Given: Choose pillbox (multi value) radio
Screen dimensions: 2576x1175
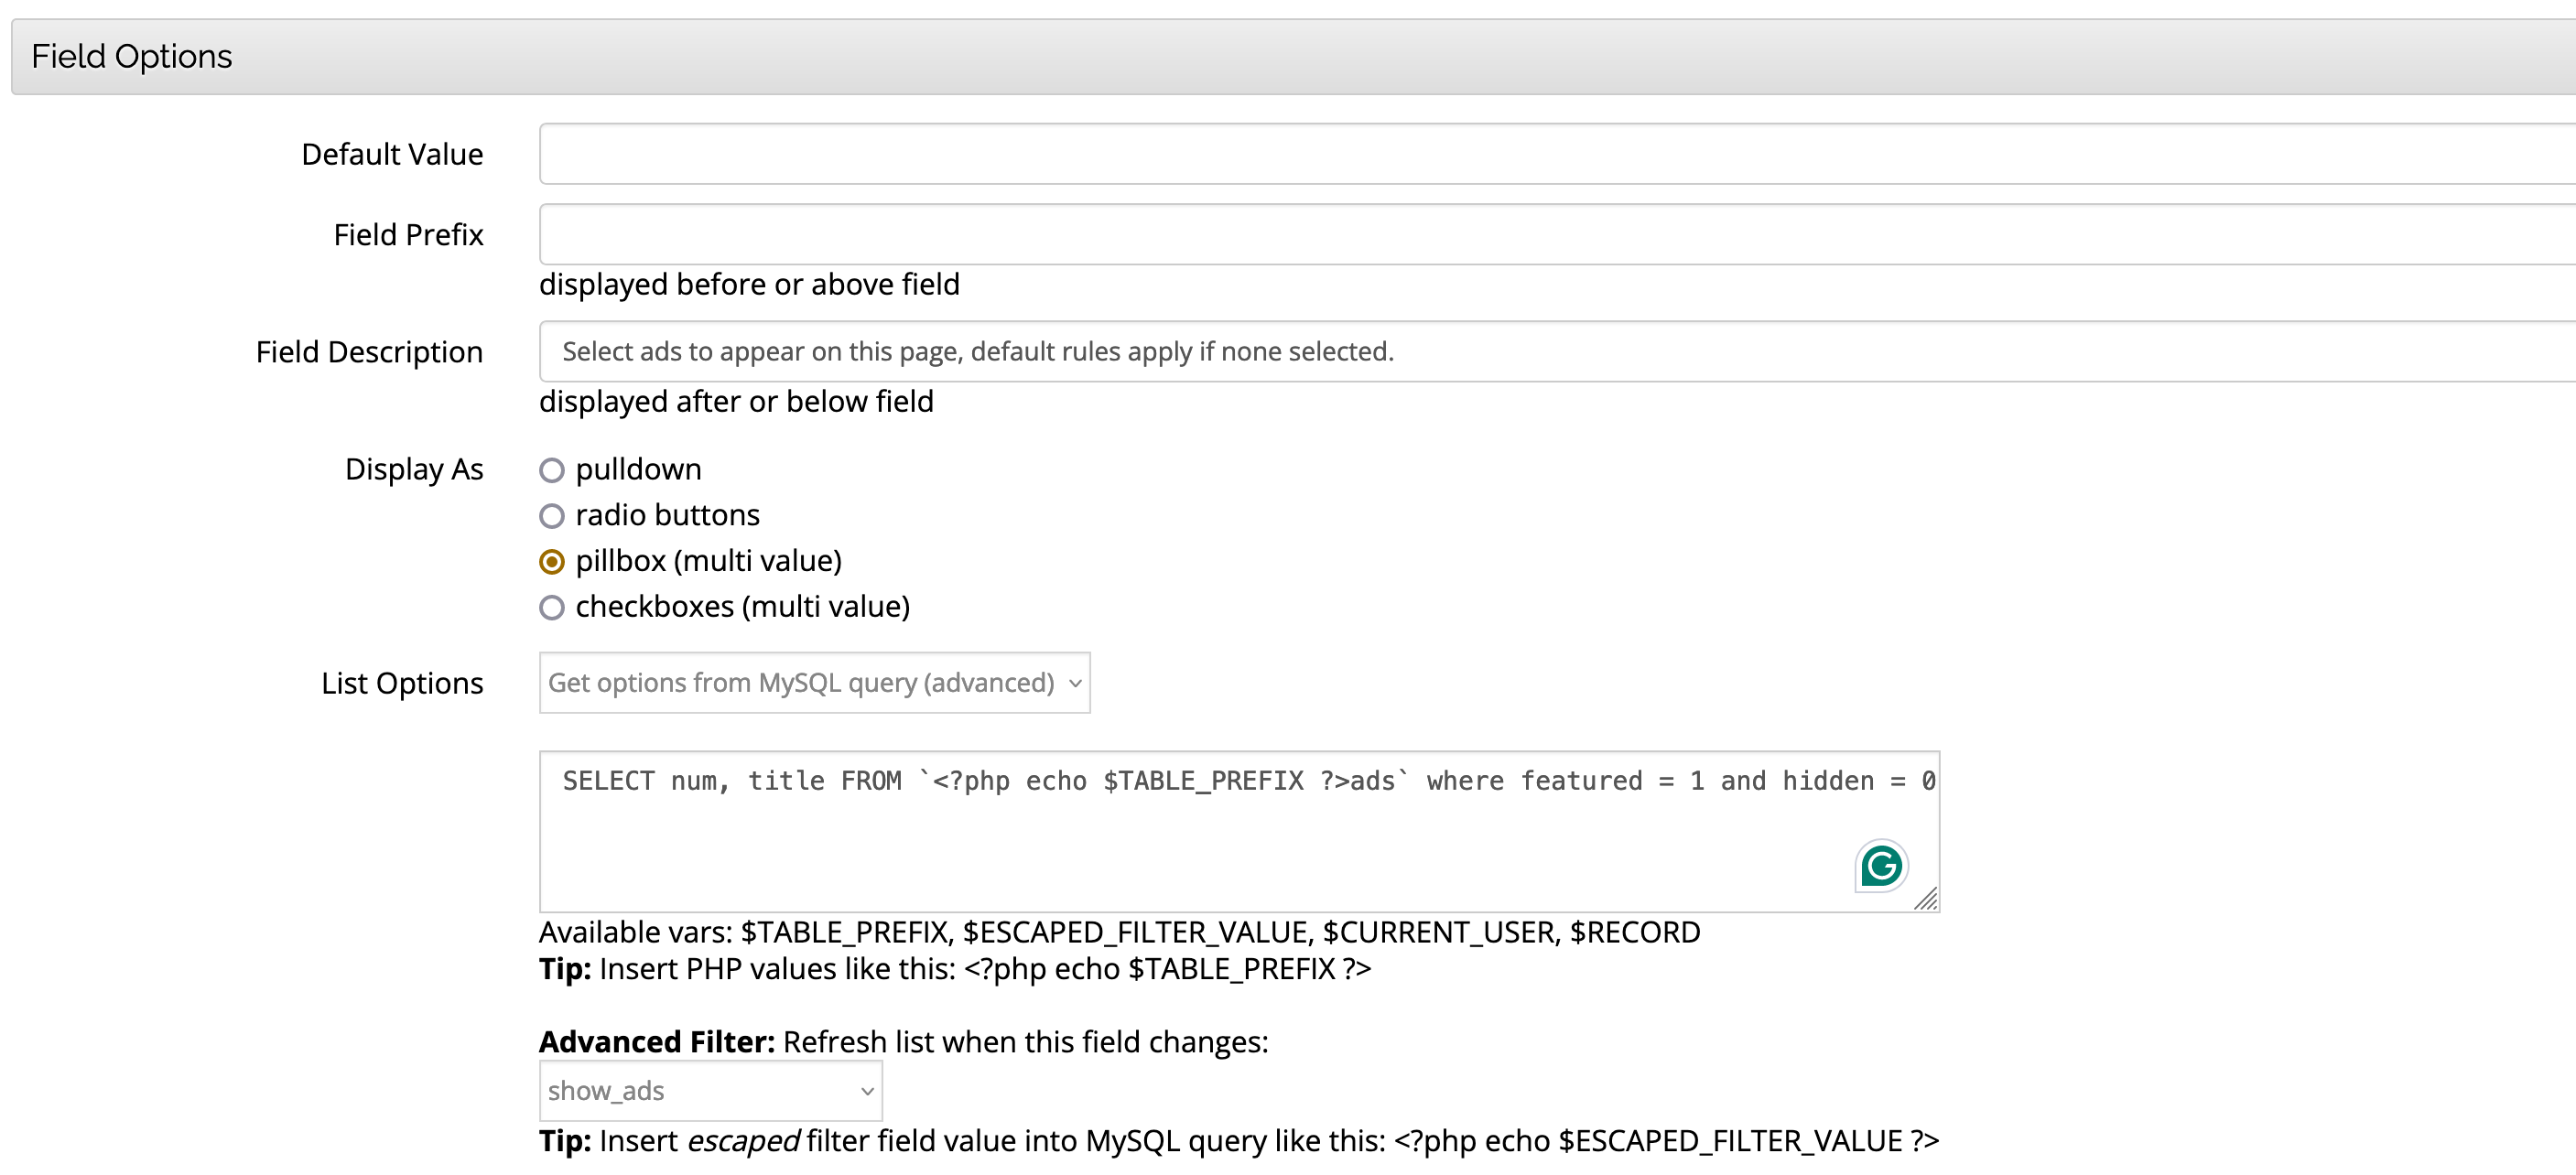Looking at the screenshot, I should point(552,562).
